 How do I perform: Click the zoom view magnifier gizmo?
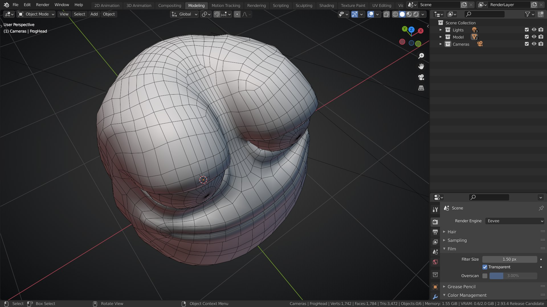421,56
